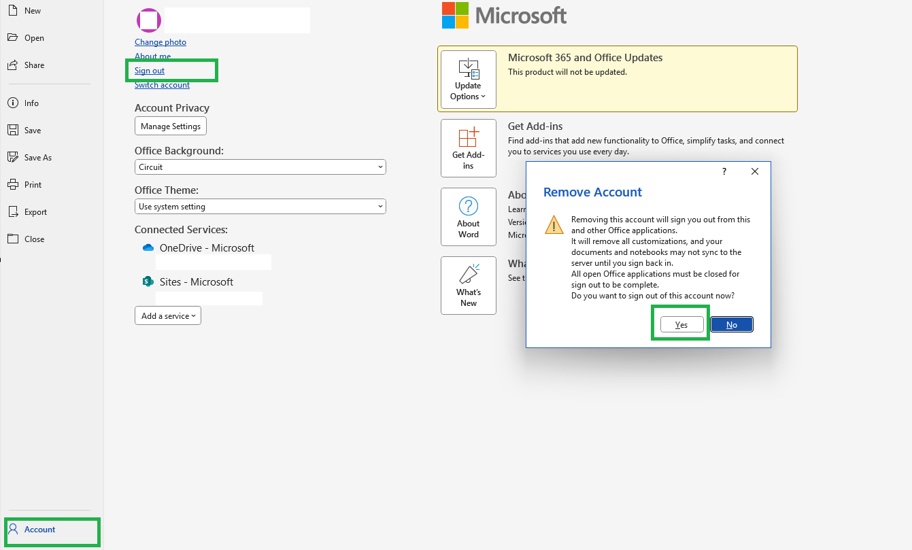Click Save in the sidebar
912x550 pixels.
coord(24,131)
